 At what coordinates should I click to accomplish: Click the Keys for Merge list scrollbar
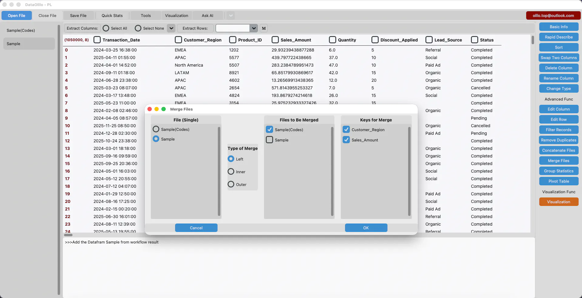409,171
